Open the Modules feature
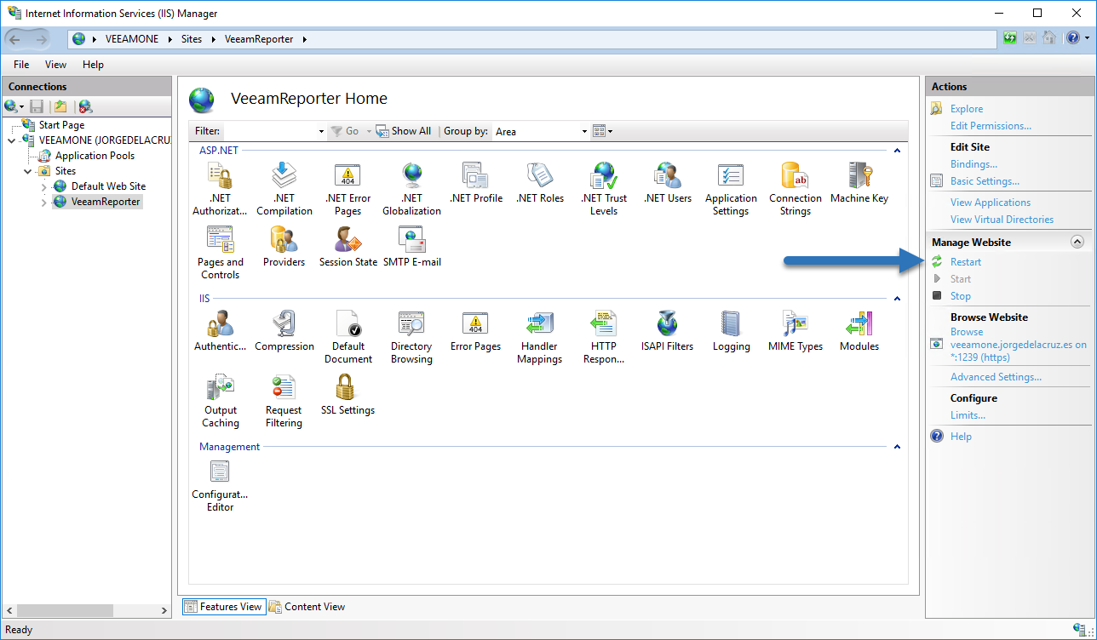The width and height of the screenshot is (1097, 640). click(x=859, y=331)
